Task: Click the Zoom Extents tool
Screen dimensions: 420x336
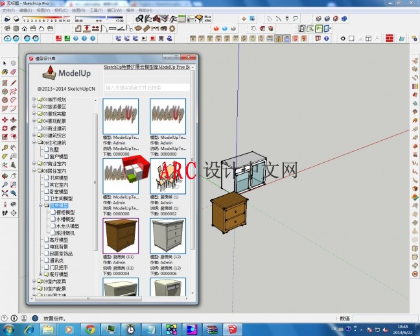Action: (5, 193)
